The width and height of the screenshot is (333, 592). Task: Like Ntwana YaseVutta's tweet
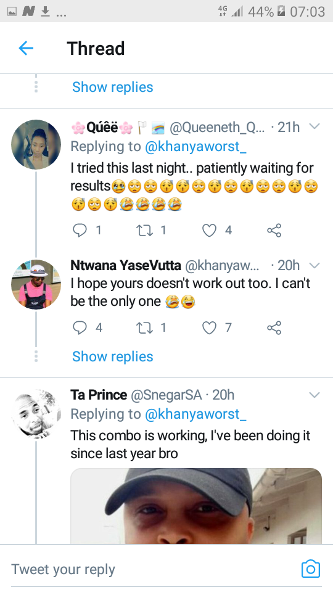point(209,327)
